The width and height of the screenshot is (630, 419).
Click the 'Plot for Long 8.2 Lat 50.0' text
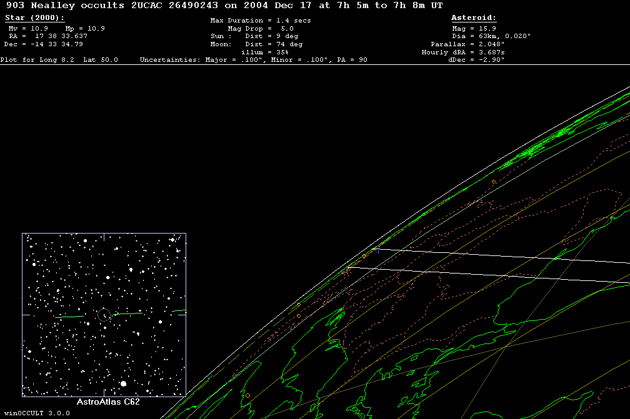point(59,60)
